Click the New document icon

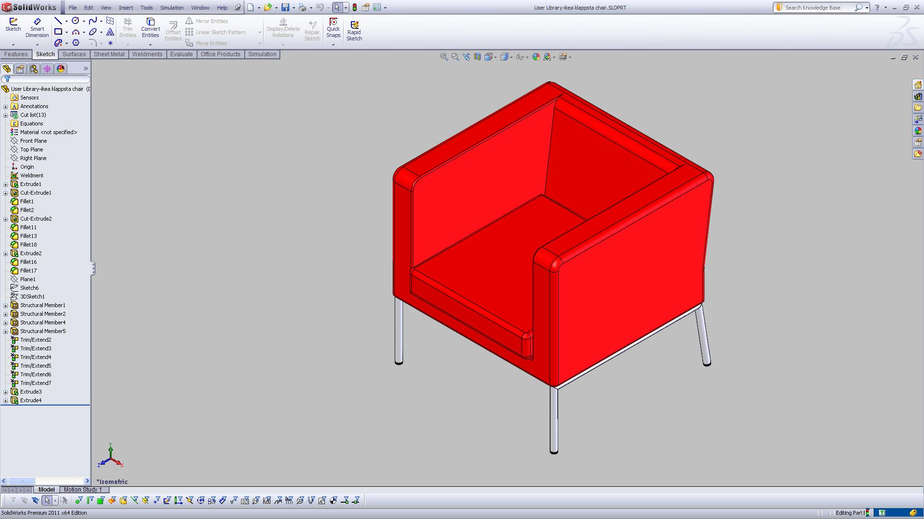(x=251, y=7)
